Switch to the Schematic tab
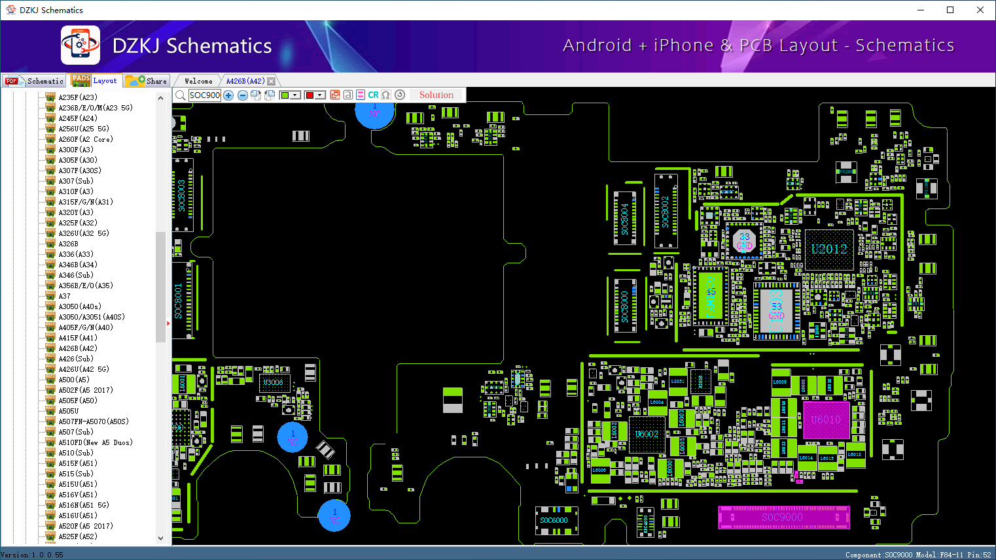 (x=34, y=81)
